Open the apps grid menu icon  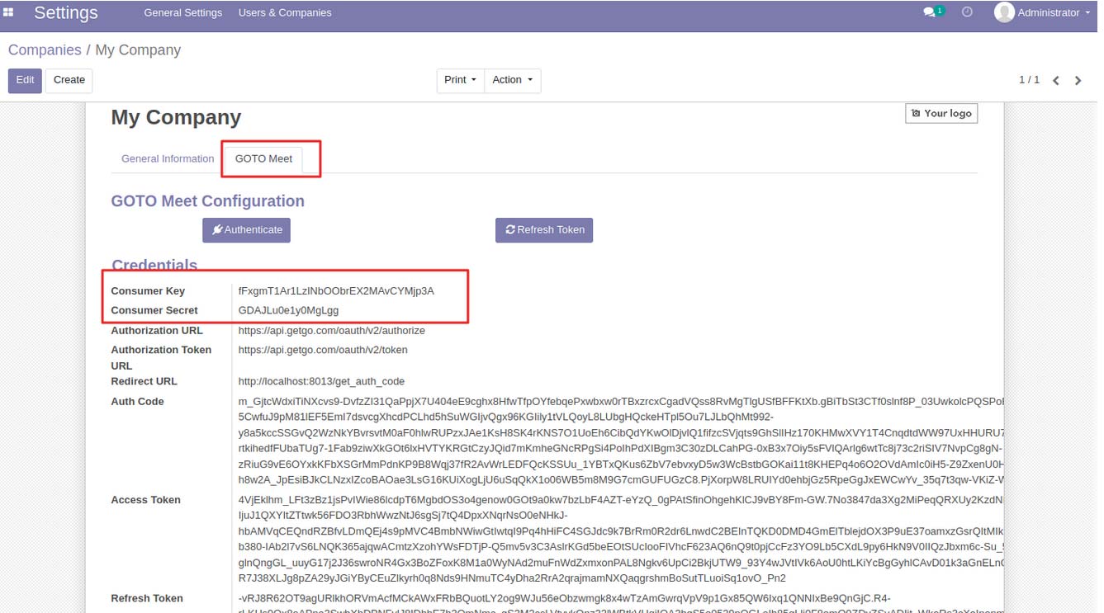click(9, 12)
